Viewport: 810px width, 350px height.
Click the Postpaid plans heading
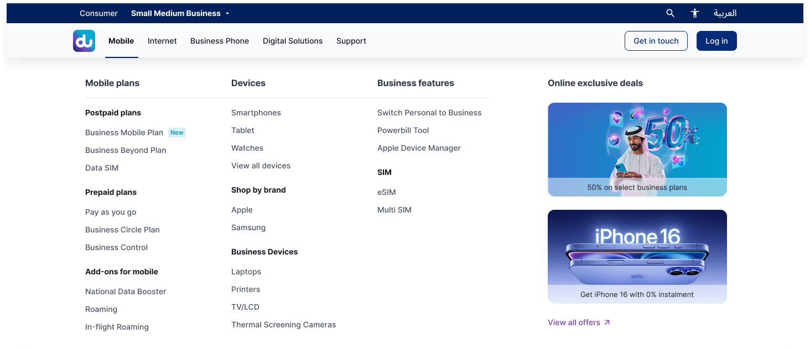113,113
